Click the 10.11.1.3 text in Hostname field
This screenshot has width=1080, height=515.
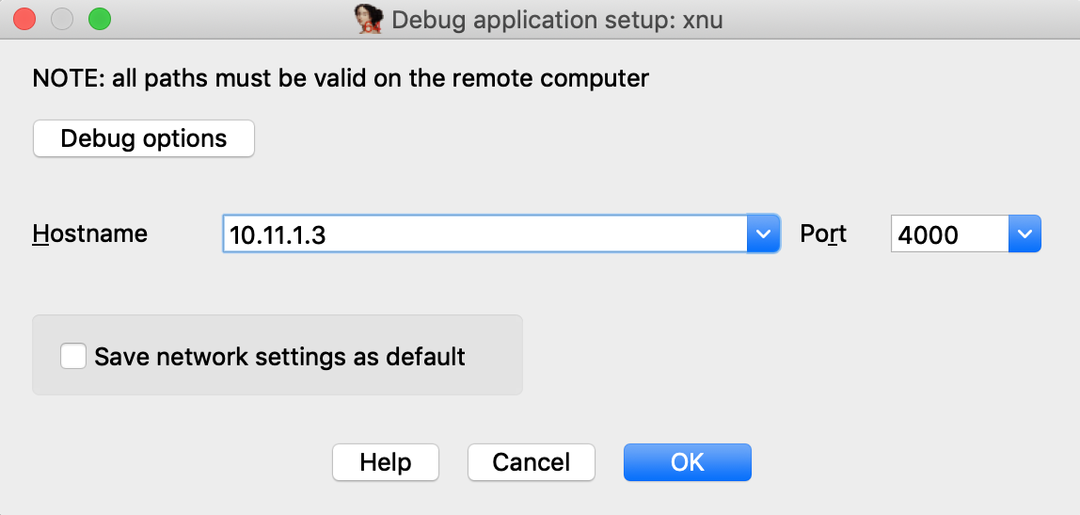(278, 234)
